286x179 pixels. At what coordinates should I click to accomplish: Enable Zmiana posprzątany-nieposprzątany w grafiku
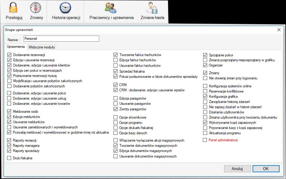pyautogui.click(x=205, y=60)
